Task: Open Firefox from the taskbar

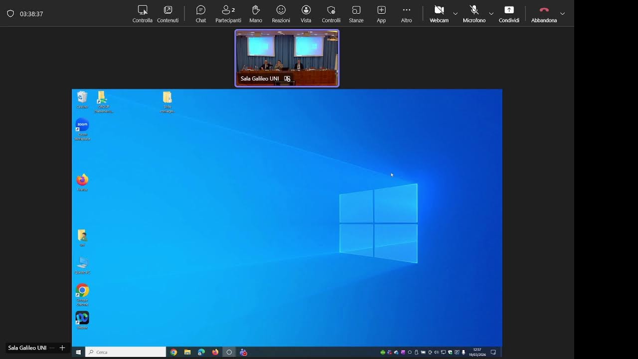Action: pyautogui.click(x=215, y=352)
